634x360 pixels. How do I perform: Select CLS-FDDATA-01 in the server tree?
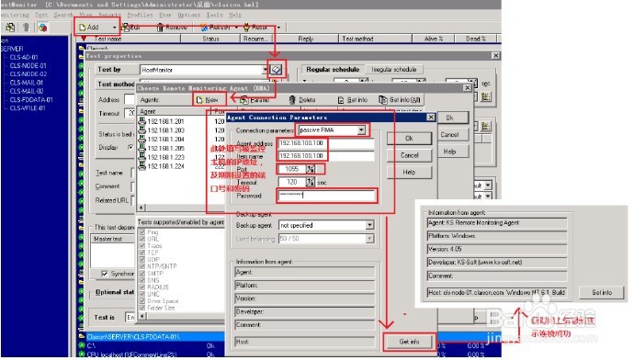tap(31, 100)
